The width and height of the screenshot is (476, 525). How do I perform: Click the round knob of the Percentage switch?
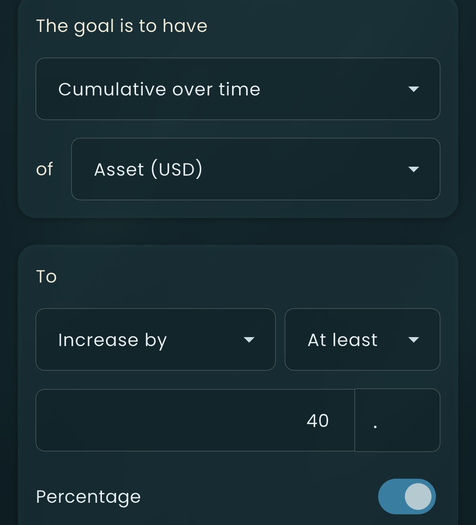(418, 496)
